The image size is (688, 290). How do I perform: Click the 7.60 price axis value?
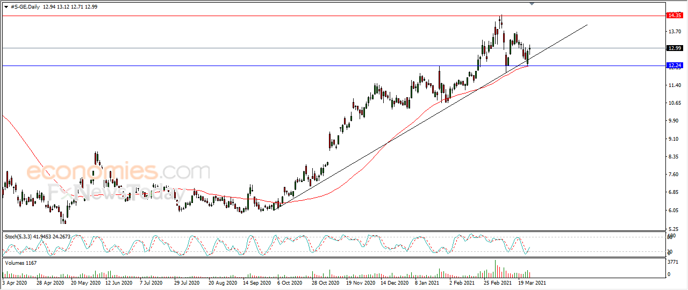[673, 175]
